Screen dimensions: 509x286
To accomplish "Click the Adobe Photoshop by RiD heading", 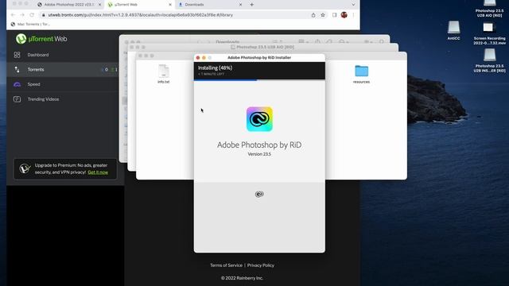I will (259, 145).
